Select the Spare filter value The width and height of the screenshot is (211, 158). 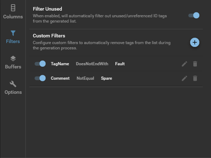click(106, 78)
